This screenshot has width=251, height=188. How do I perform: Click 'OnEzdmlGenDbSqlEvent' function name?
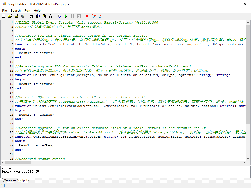(54, 75)
